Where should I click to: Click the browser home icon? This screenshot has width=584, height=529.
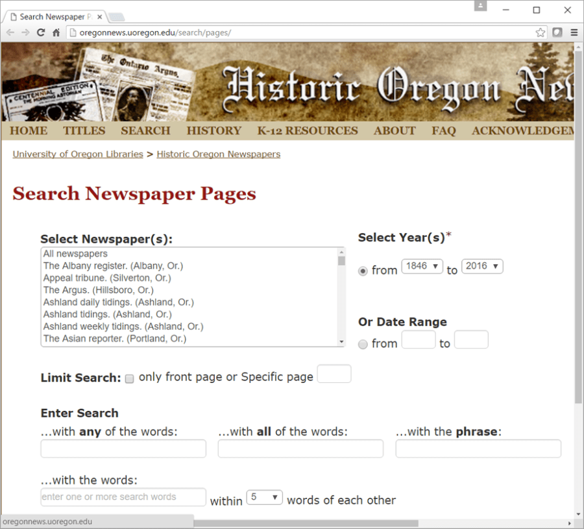56,32
